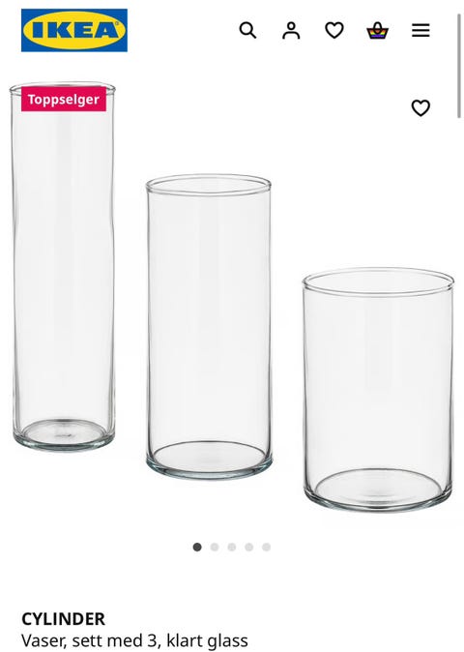464x652 pixels.
Task: Click the short wide vase image
Action: 378,390
